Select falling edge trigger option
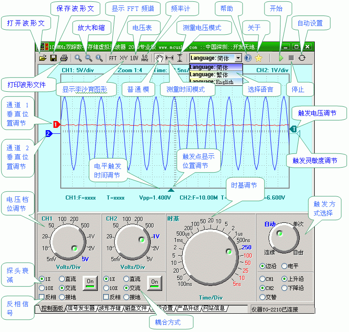The width and height of the screenshot is (349, 332). [x=284, y=288]
